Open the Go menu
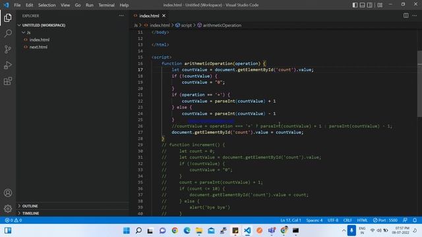The width and height of the screenshot is (422, 237). tap(78, 5)
